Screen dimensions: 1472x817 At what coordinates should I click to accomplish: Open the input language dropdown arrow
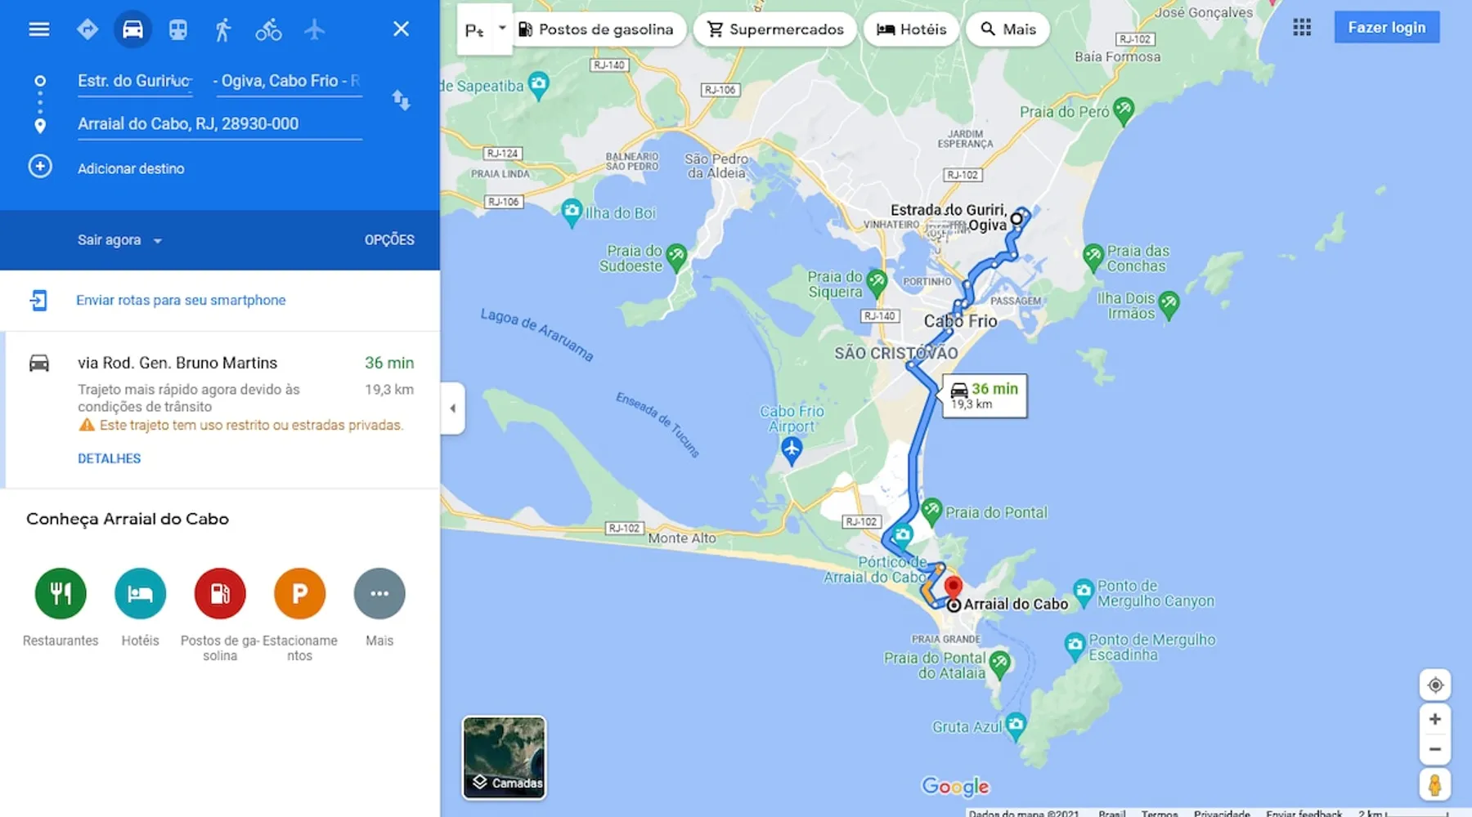click(x=502, y=29)
